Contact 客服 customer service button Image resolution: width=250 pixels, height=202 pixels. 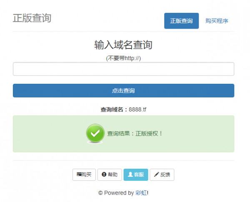(x=136, y=175)
